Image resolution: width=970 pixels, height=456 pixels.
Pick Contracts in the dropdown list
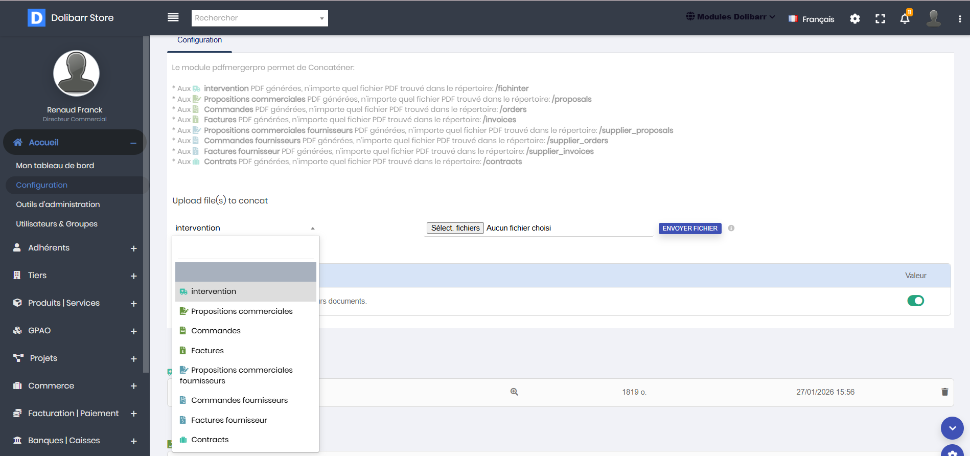click(246, 440)
